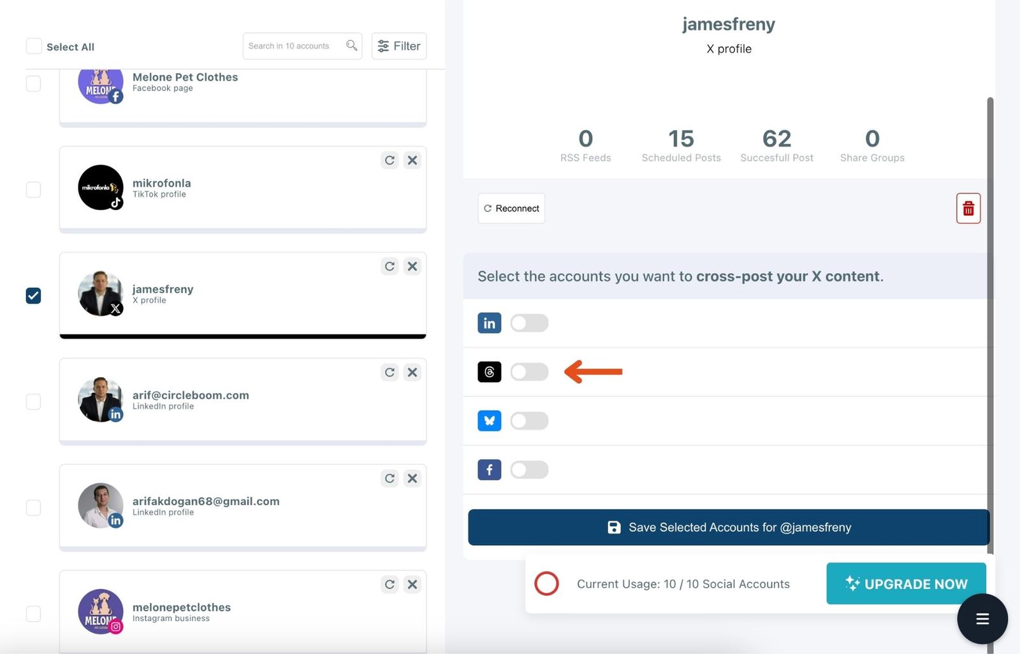Screen dimensions: 1020x654
Task: Open the round hamburger menu button
Action: coord(982,618)
